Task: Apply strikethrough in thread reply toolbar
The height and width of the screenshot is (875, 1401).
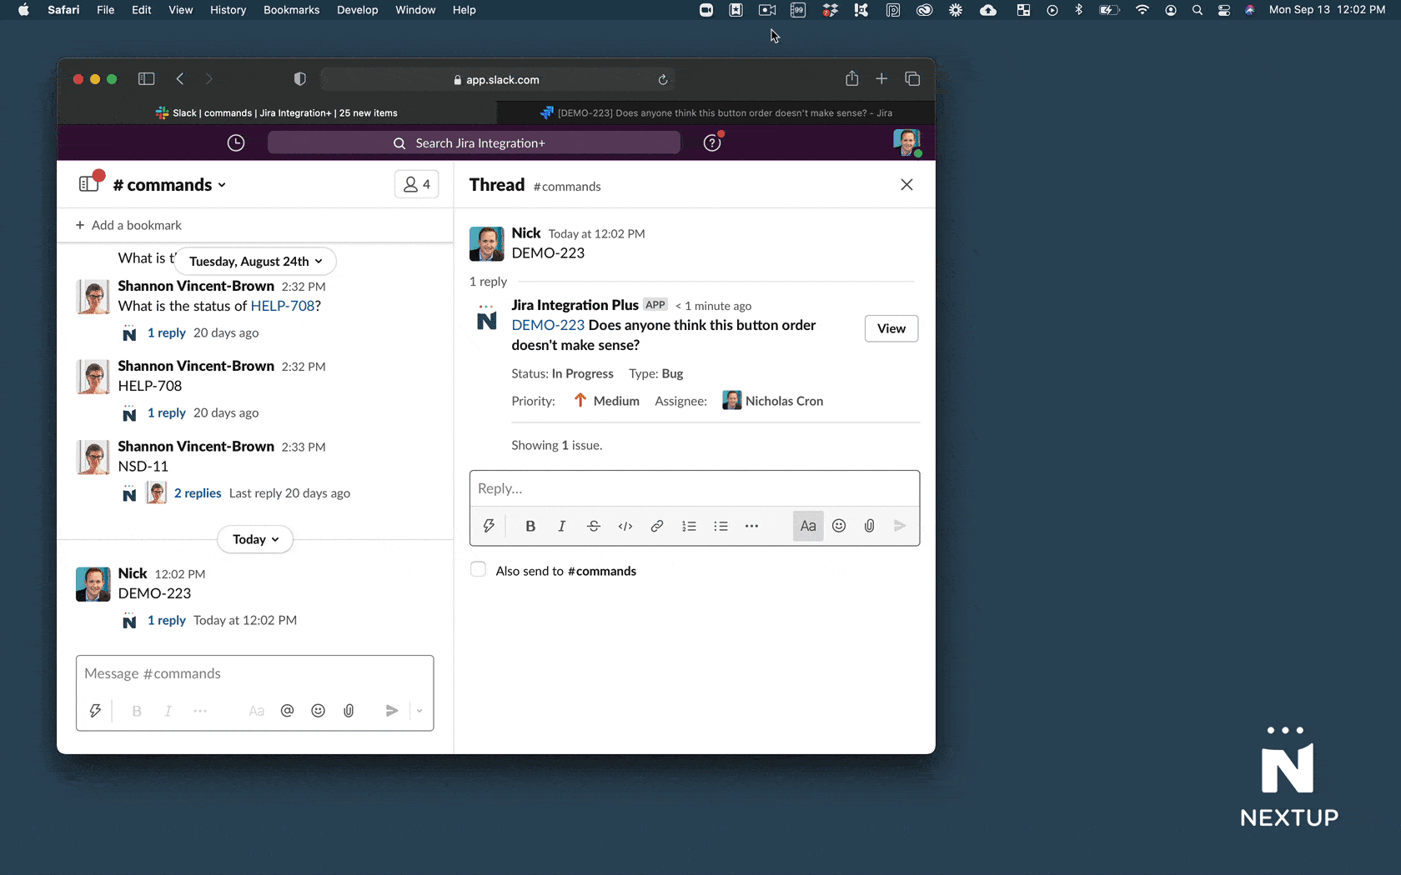Action: (x=594, y=526)
